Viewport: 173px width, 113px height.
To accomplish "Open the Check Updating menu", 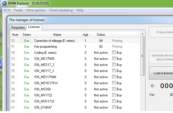I will click(61, 10).
